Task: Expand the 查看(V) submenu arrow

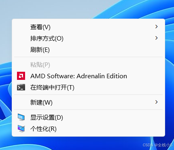Action: coord(156,27)
